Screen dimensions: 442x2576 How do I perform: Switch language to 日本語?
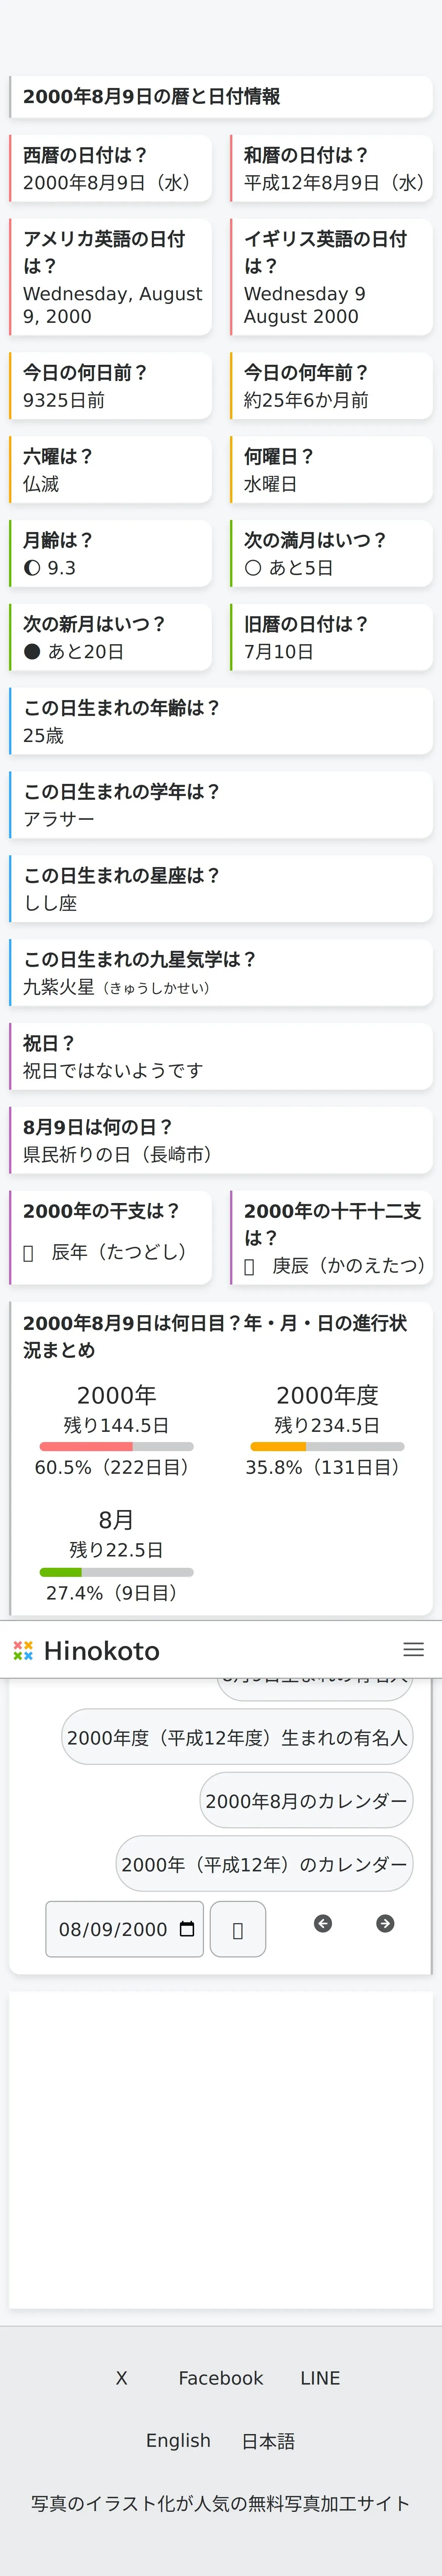tap(268, 2441)
